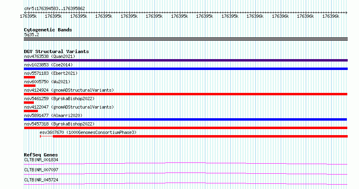Select the magenta line of CLTB|NM_007097

(x=186, y=173)
